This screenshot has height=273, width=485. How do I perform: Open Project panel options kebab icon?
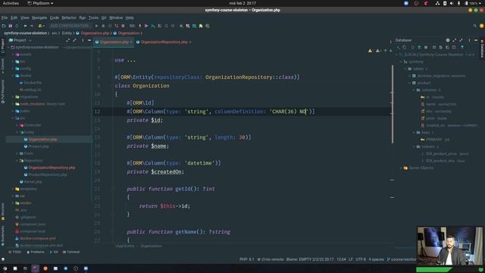coord(83,40)
